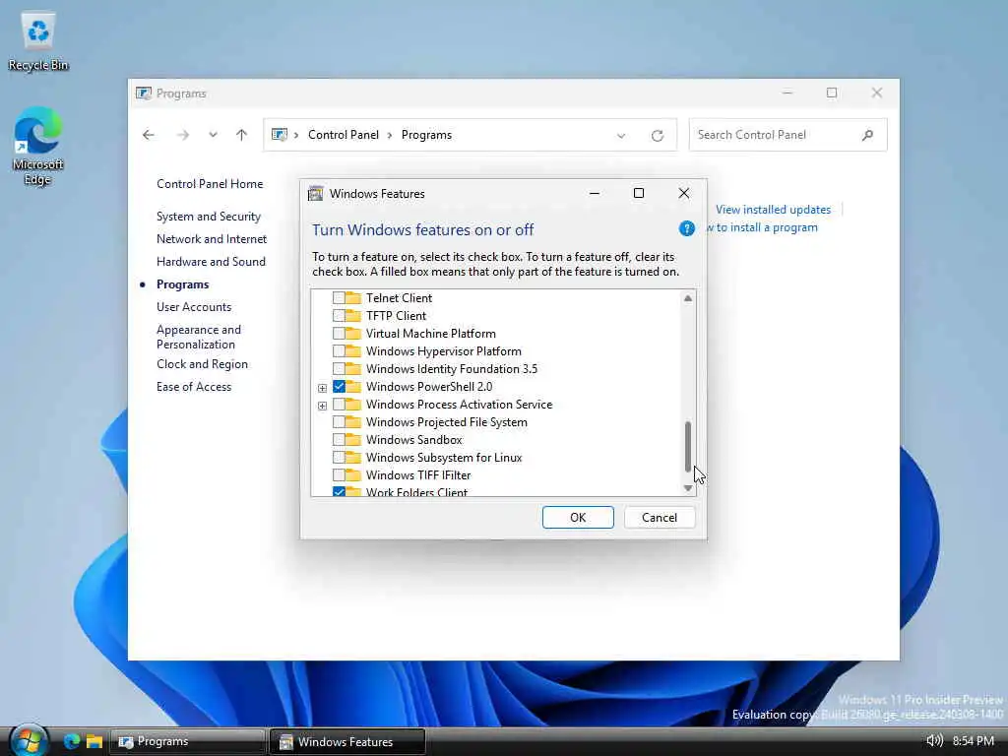Screen dimensions: 1008x756
Task: Switch to Programs taskbar button
Action: pyautogui.click(x=187, y=742)
